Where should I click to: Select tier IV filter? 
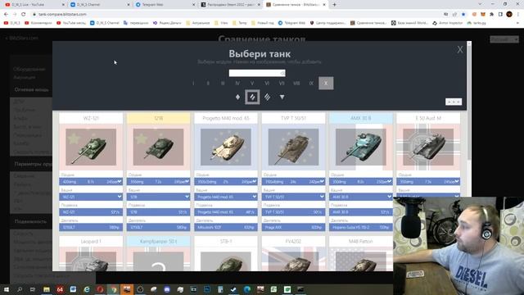coord(237,84)
